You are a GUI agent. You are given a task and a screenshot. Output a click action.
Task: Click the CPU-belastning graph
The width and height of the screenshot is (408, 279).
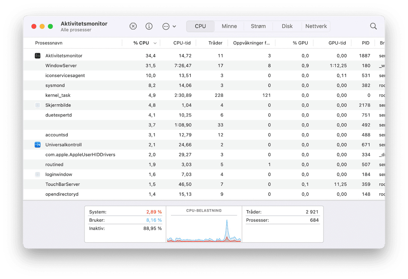click(204, 228)
